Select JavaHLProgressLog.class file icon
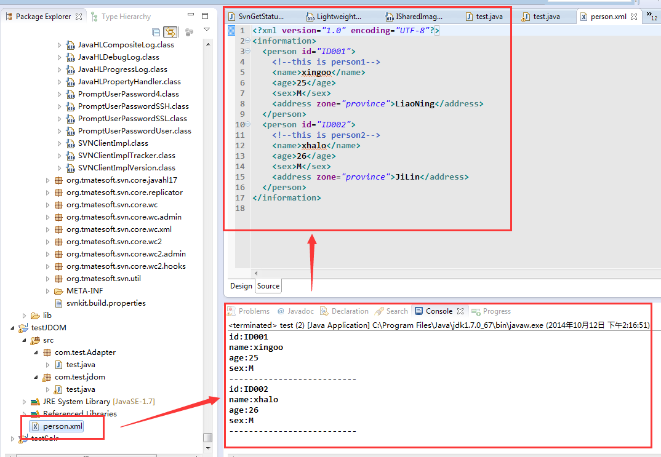 click(x=71, y=70)
